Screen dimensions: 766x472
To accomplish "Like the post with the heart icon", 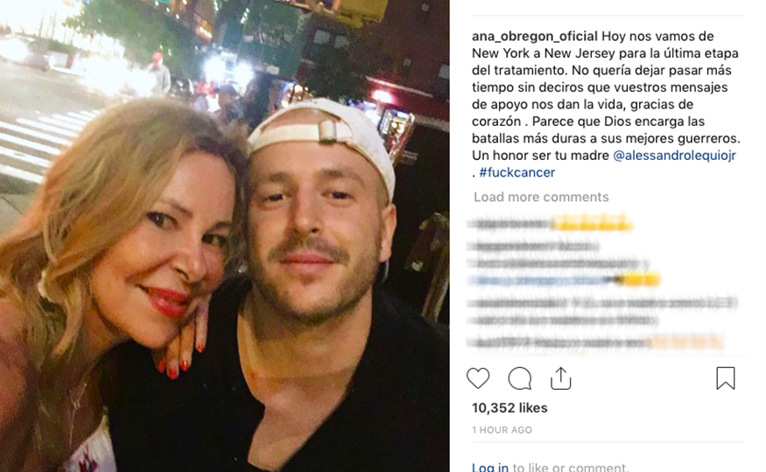I will pyautogui.click(x=478, y=378).
